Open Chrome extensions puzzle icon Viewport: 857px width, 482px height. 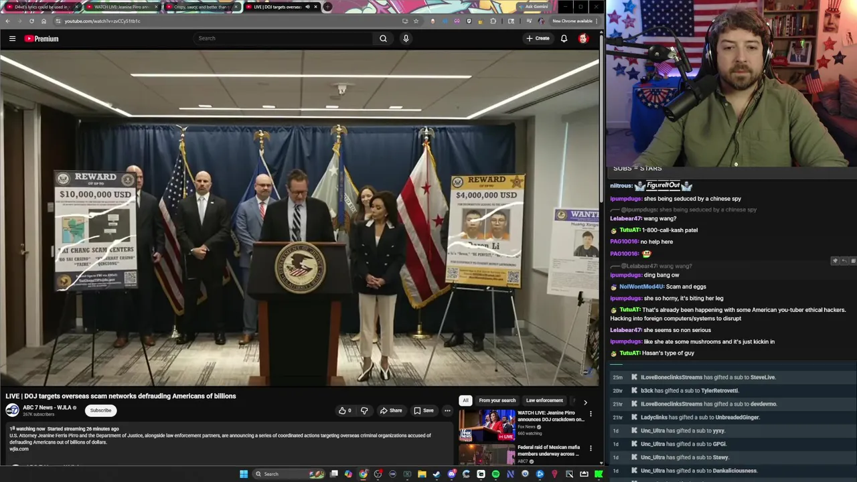coord(493,21)
